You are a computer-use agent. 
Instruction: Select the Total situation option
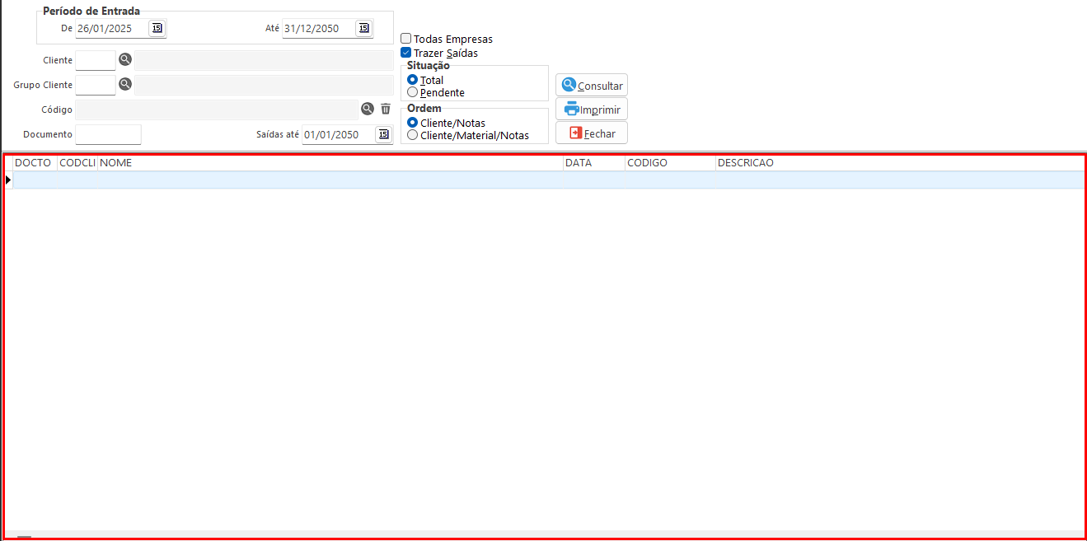pos(413,80)
